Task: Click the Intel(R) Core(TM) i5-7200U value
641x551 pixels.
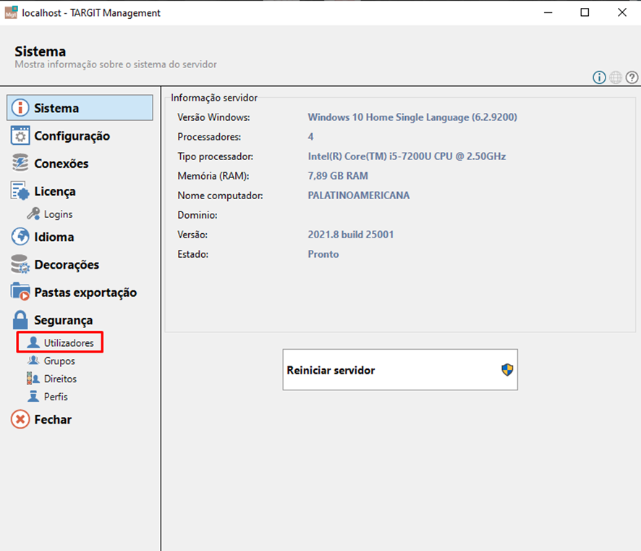Action: tap(407, 156)
